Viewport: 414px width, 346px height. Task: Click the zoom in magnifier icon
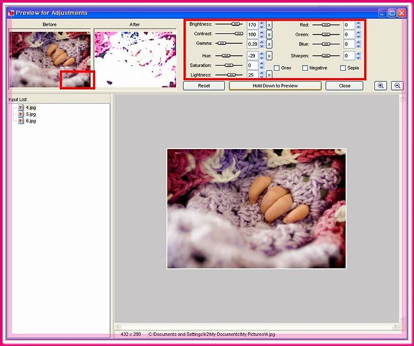tap(381, 86)
